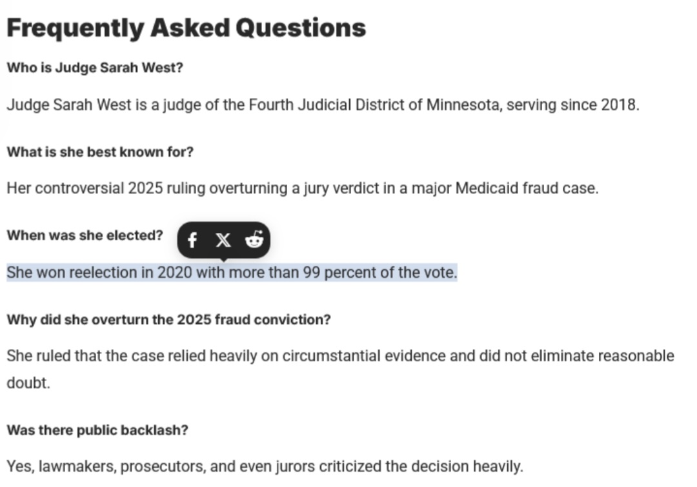Click the question 'Was there public backlash?'
Viewport: 697px width, 487px height.
pos(97,430)
